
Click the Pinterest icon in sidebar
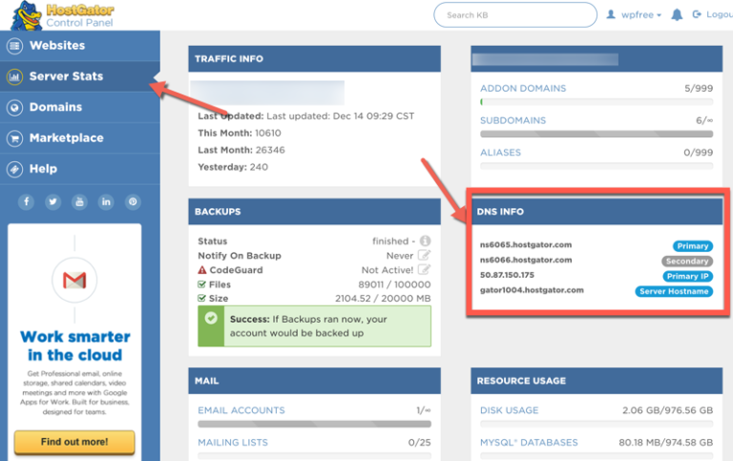pos(133,201)
